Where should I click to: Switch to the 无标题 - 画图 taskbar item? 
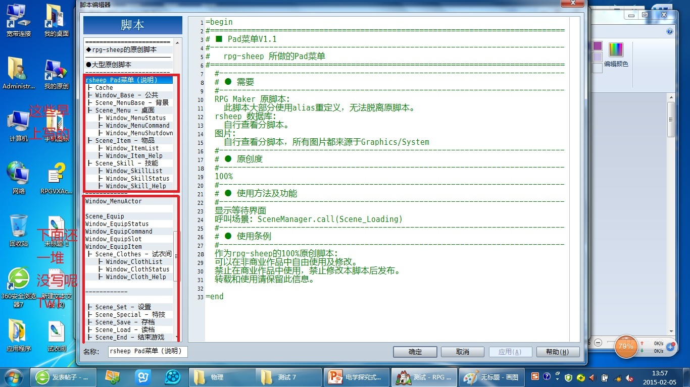[x=491, y=377]
